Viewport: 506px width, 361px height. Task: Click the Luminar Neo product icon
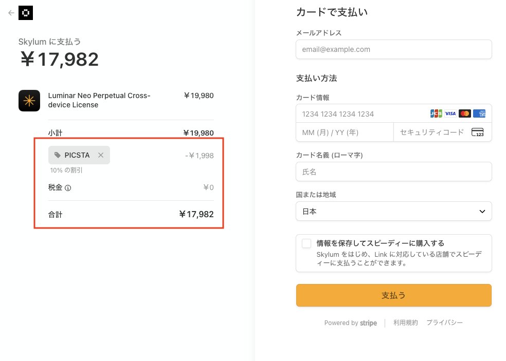point(29,101)
